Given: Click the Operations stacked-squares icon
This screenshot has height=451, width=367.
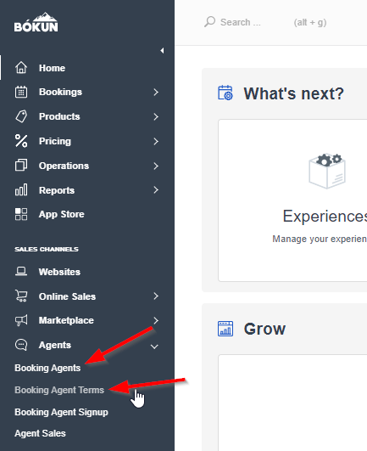Looking at the screenshot, I should 21,166.
